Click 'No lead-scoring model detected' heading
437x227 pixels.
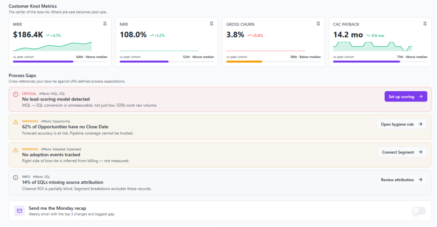coord(56,99)
